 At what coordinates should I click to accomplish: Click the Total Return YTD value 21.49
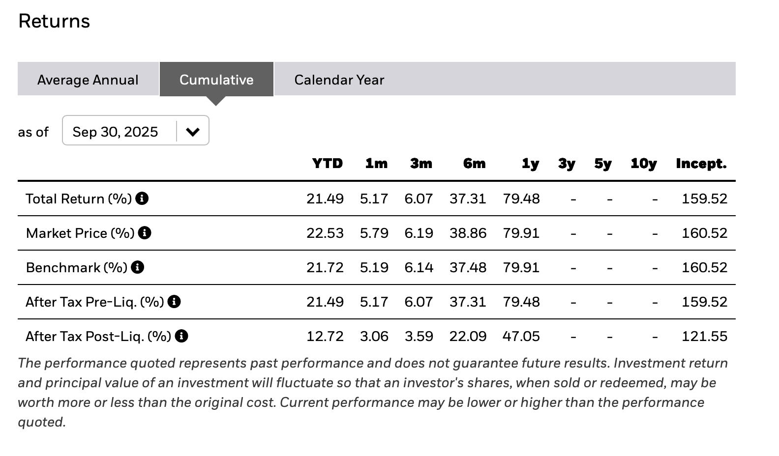[x=325, y=199]
